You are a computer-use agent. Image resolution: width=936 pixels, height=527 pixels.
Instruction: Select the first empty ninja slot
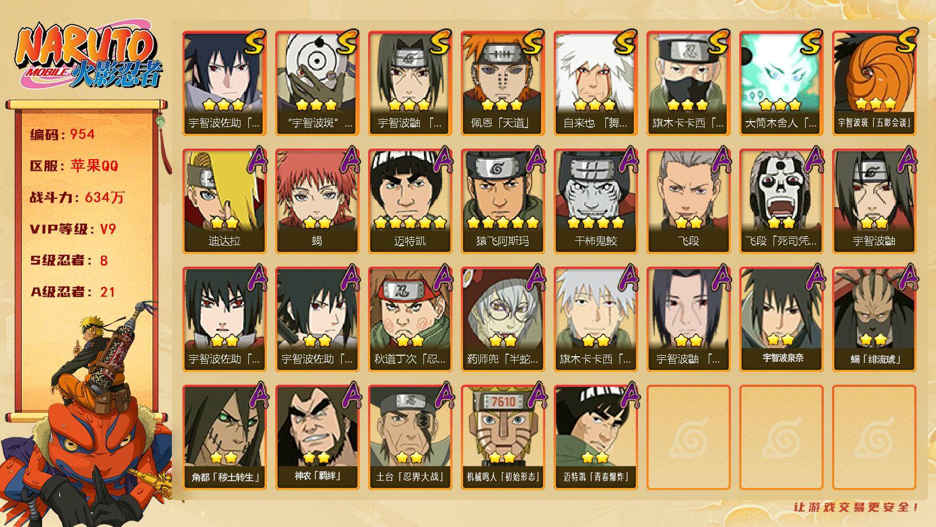tap(689, 437)
